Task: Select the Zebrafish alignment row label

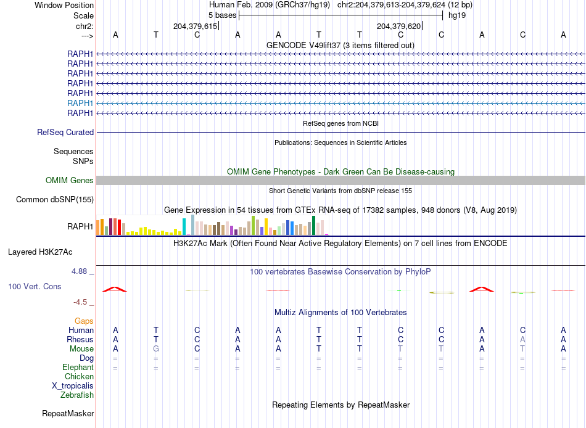Action: pyautogui.click(x=77, y=395)
